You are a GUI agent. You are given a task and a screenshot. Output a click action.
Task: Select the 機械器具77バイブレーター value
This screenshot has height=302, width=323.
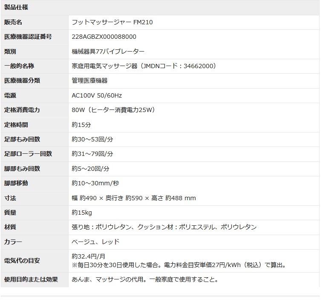click(x=108, y=52)
